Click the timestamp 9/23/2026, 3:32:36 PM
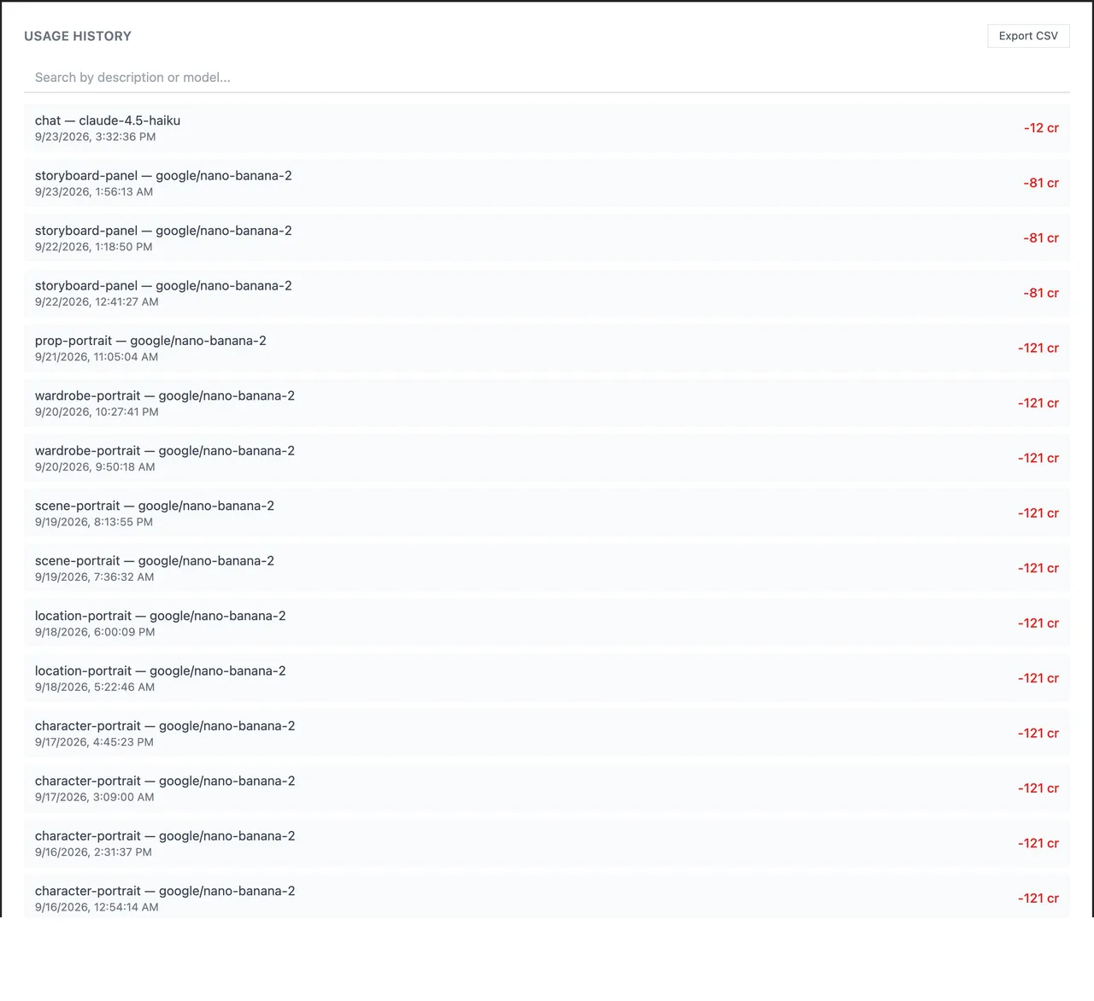Image resolution: width=1094 pixels, height=1001 pixels. pyautogui.click(x=95, y=137)
